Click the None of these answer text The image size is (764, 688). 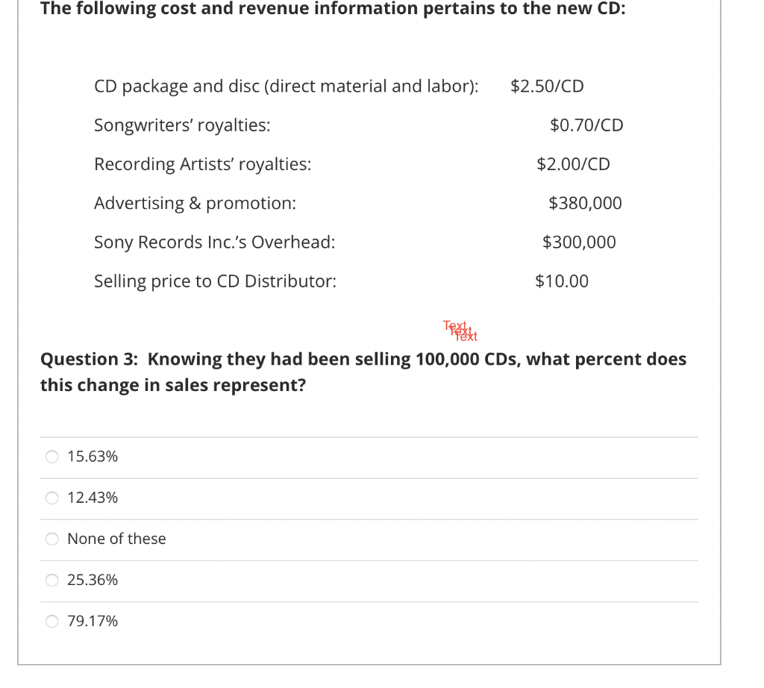116,539
